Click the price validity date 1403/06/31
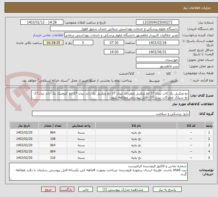This screenshot has width=218, height=197. (x=157, y=52)
